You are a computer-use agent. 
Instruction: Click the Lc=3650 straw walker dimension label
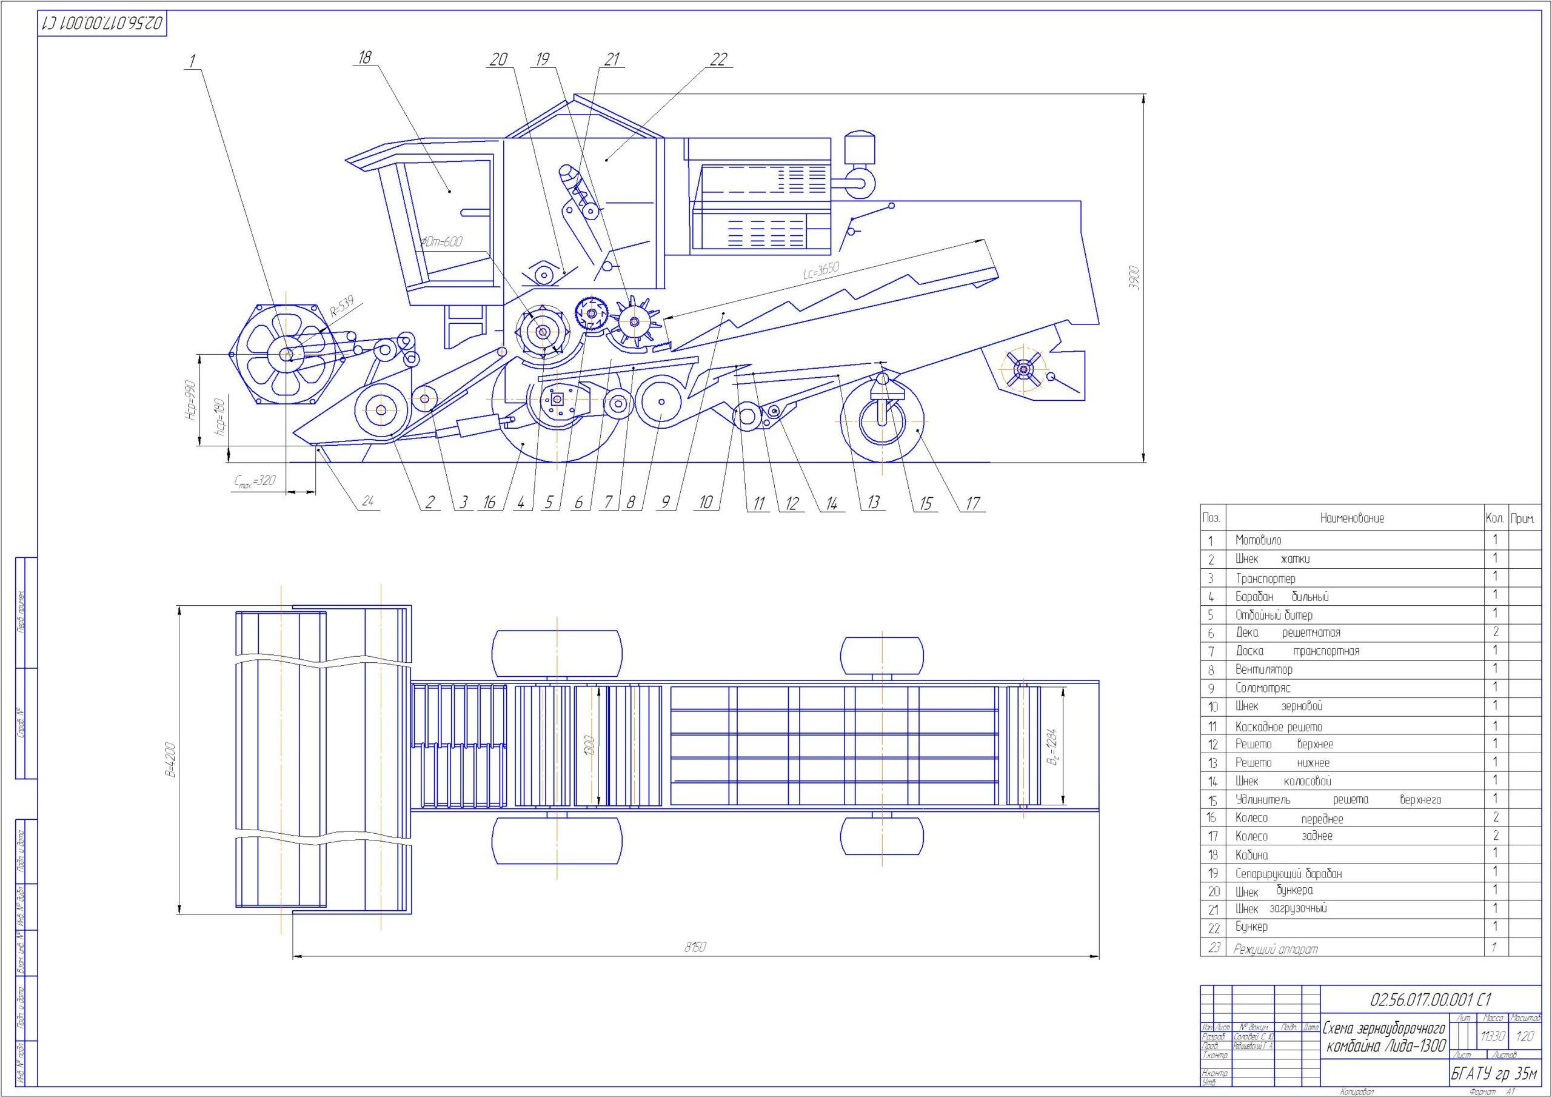821,271
